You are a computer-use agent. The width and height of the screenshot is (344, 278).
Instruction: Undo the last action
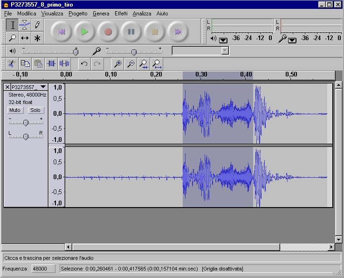(84, 64)
